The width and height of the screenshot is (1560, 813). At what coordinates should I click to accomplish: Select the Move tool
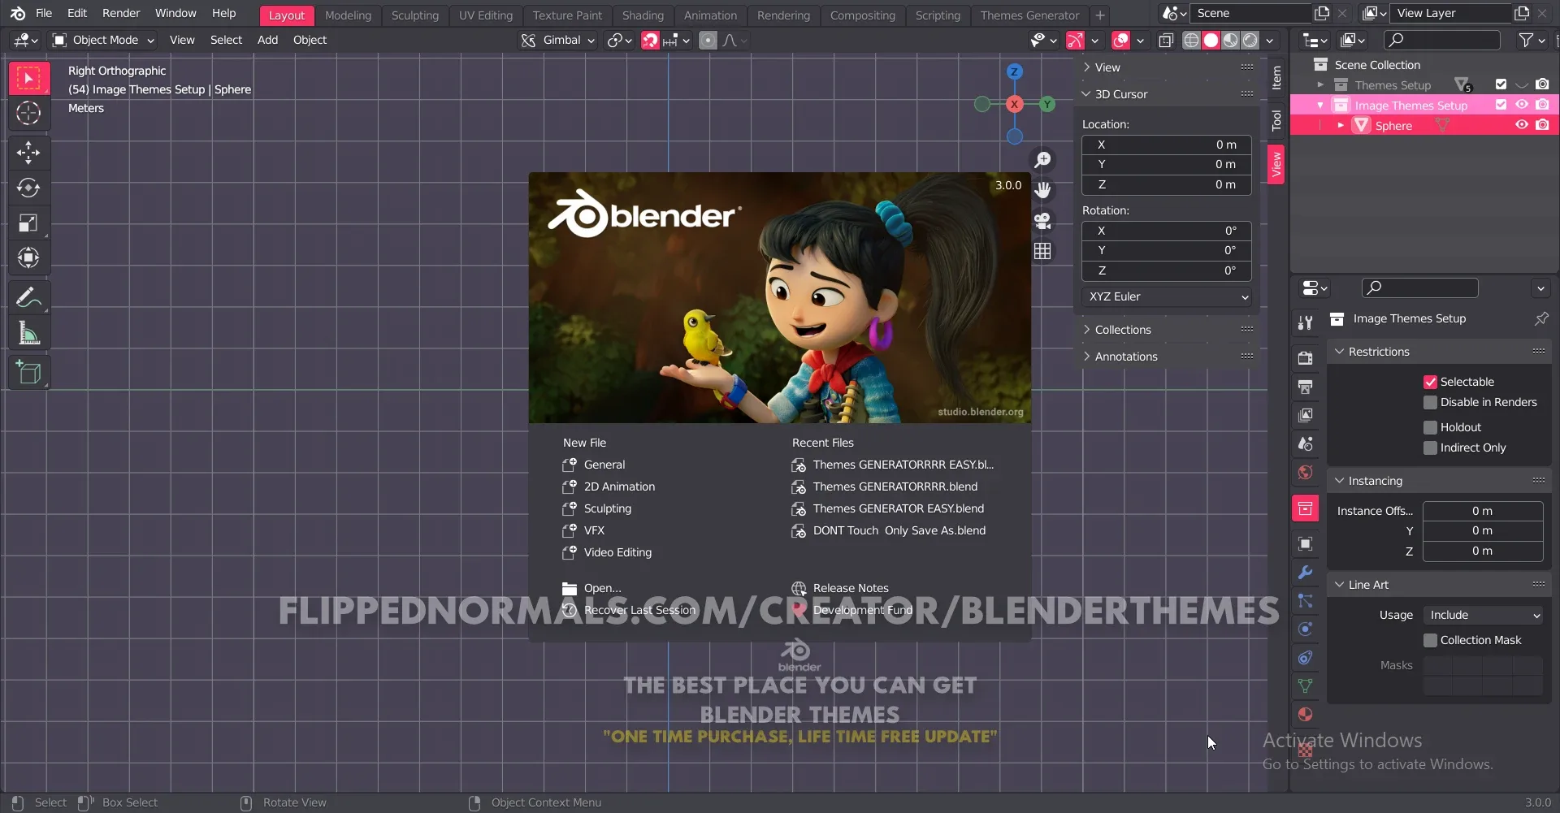(28, 152)
